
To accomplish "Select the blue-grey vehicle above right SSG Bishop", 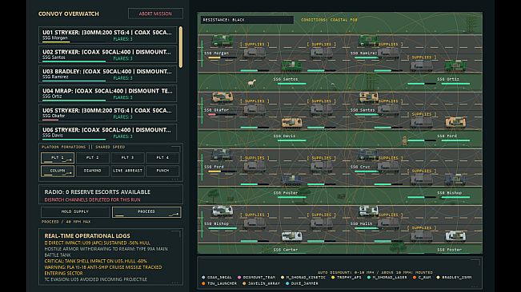I will (455, 179).
